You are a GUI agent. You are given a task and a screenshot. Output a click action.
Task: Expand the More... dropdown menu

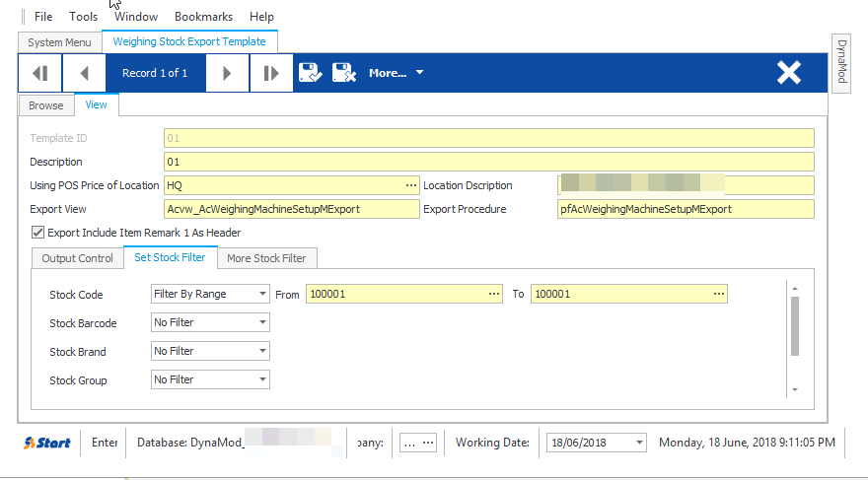pyautogui.click(x=396, y=73)
